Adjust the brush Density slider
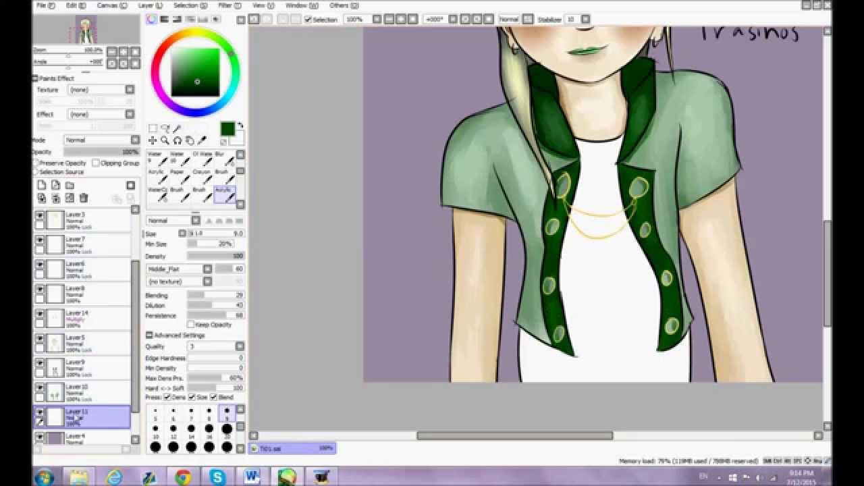This screenshot has height=486, width=864. click(x=215, y=256)
